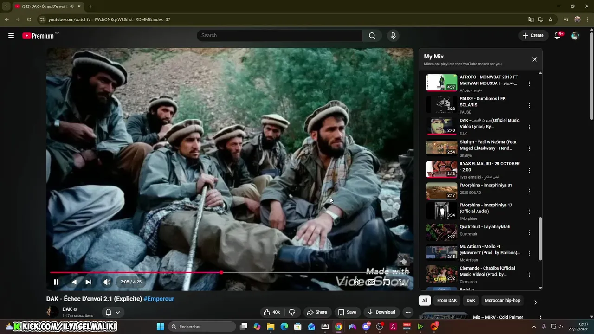Toggle the player's subtitles/captions button
Image resolution: width=594 pixels, height=334 pixels.
click(x=342, y=282)
